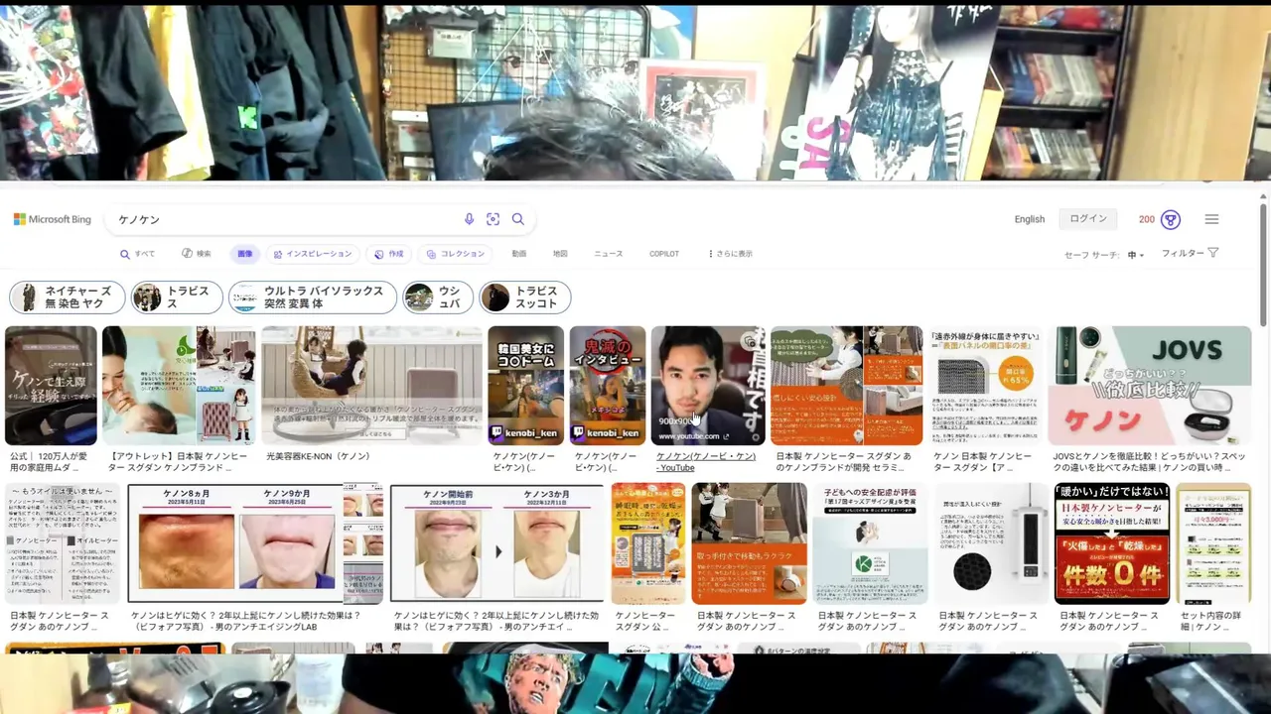Select the ウシュバ suggestion chip

[x=438, y=297]
